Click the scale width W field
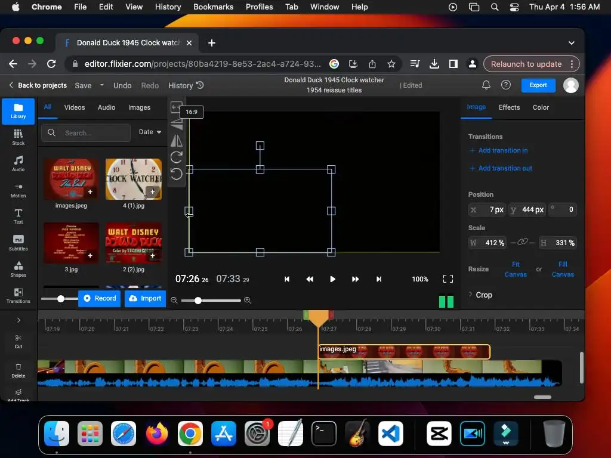The image size is (611, 458). [487, 243]
